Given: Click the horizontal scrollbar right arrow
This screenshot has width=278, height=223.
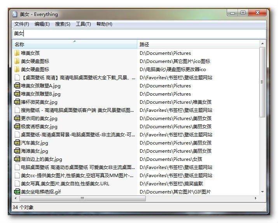Looking at the screenshot, I should tap(256, 198).
